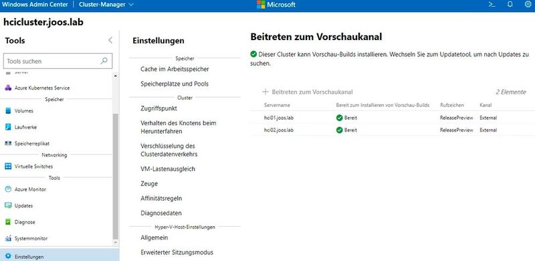
Task: Select Virtuelle Switches tool label
Action: (34, 167)
